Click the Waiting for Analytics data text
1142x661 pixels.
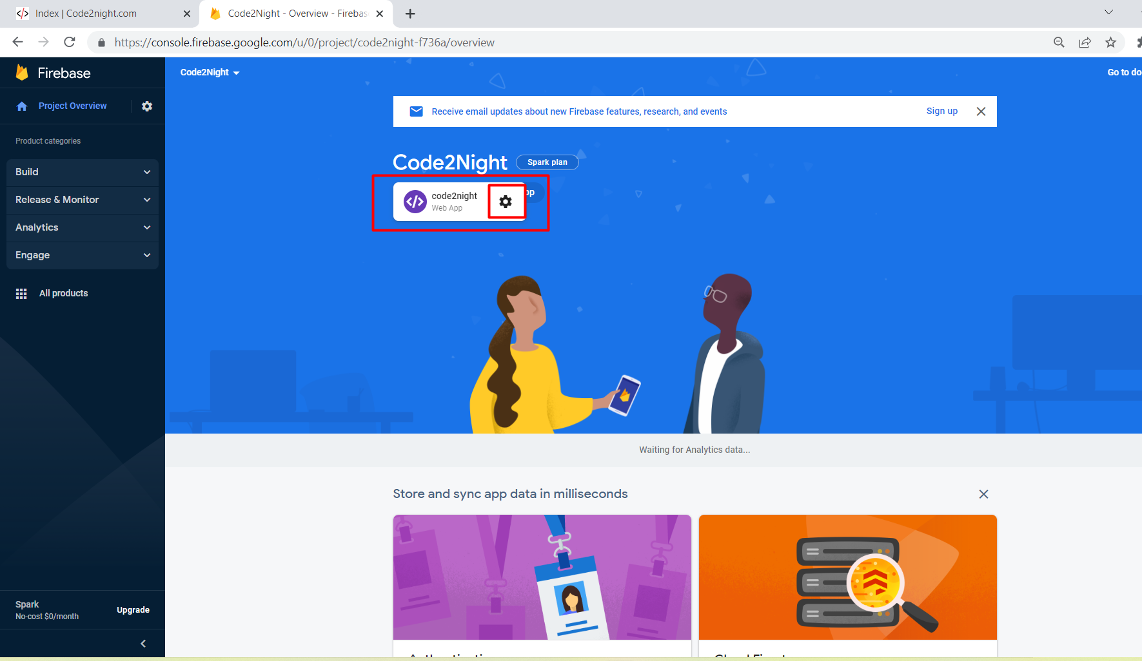[x=694, y=450]
